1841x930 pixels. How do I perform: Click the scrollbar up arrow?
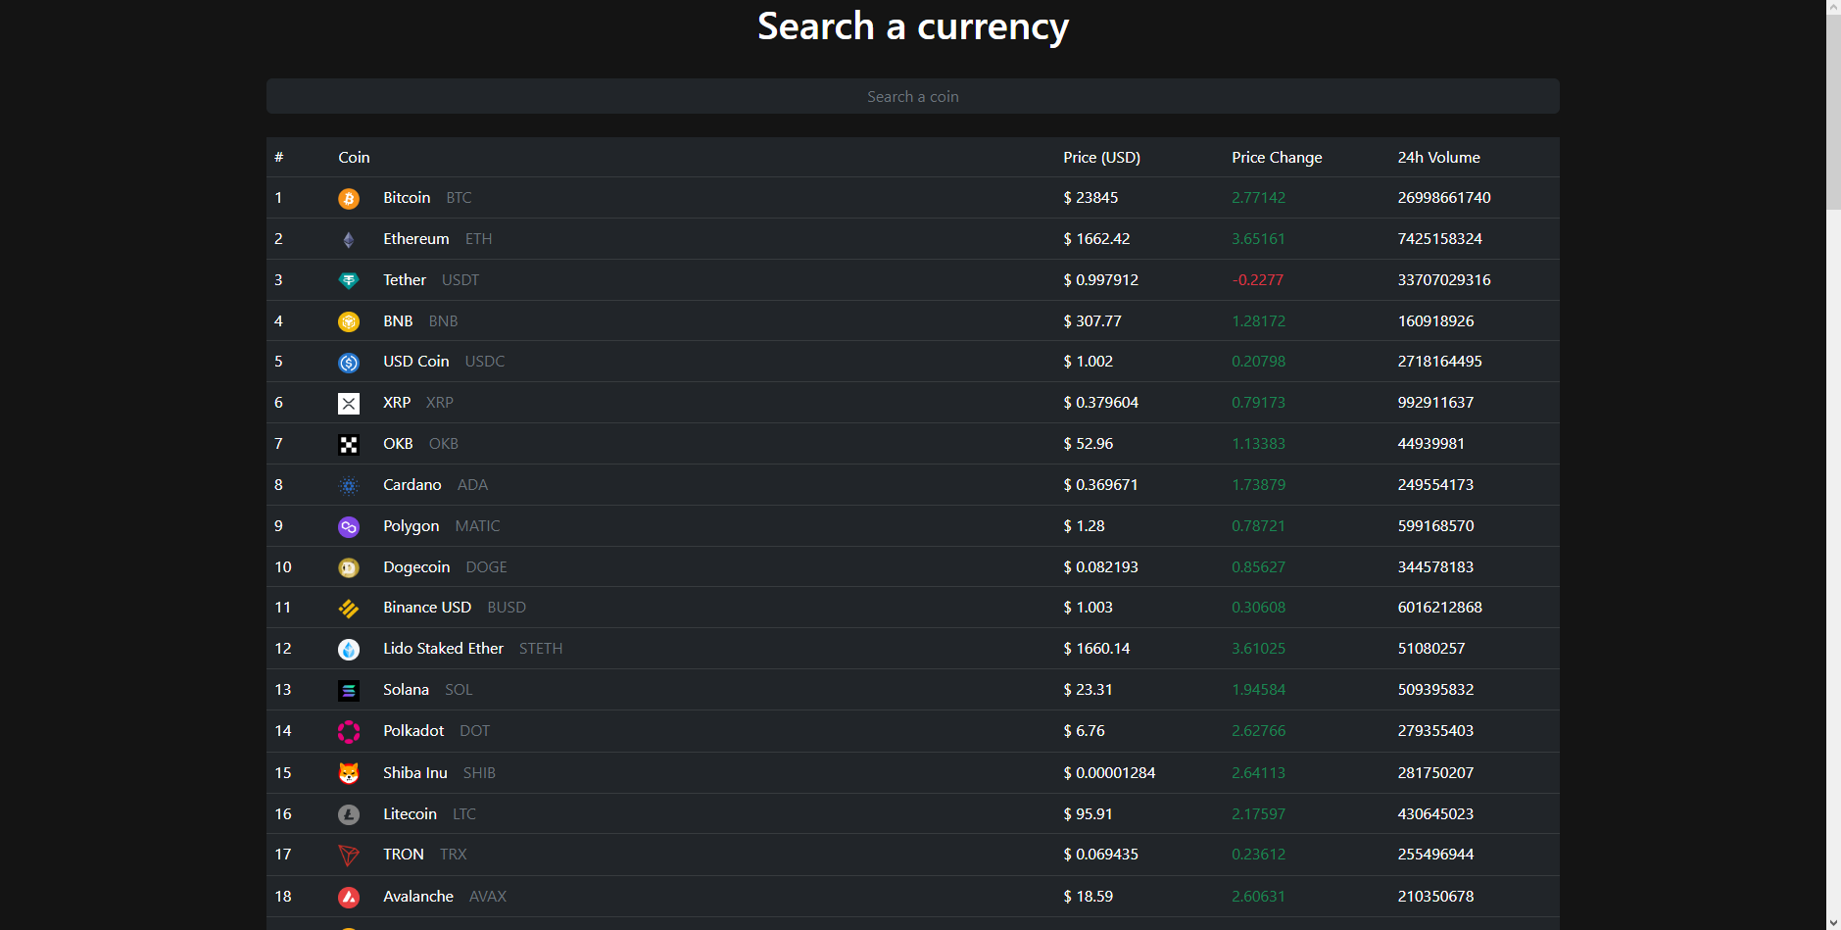coord(1833,7)
